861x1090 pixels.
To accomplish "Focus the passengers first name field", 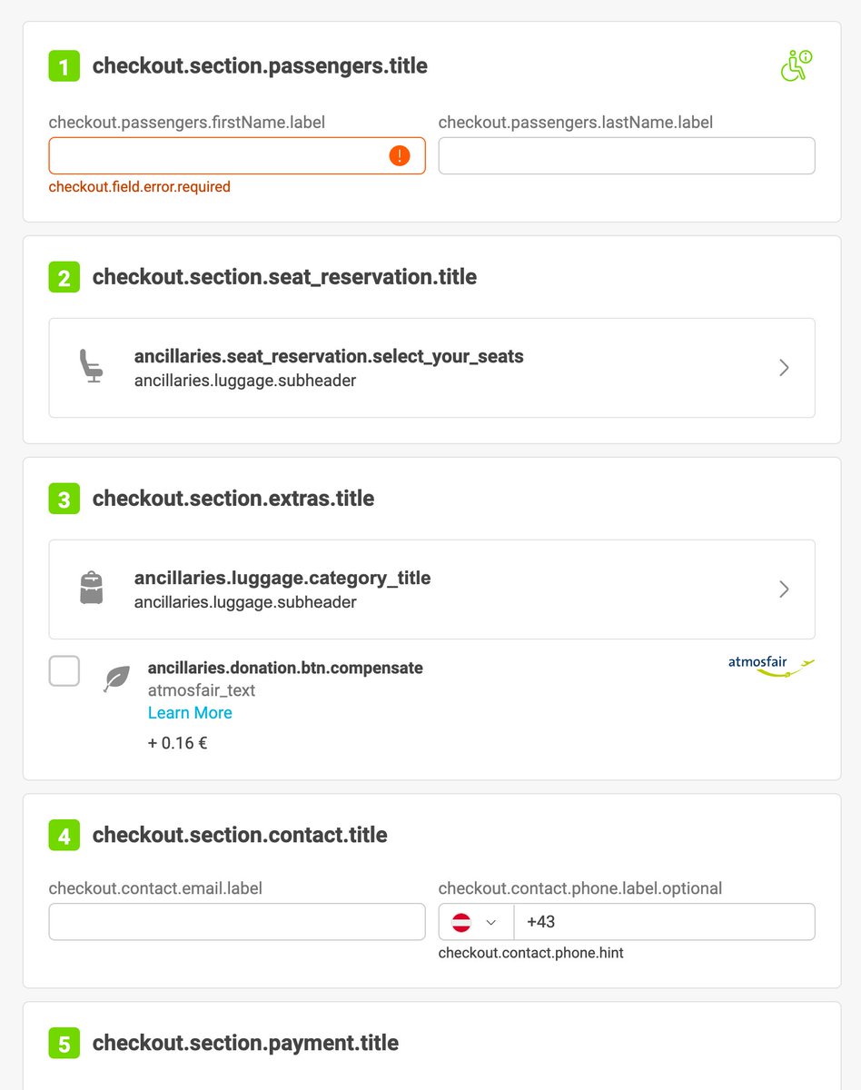I will 237,155.
